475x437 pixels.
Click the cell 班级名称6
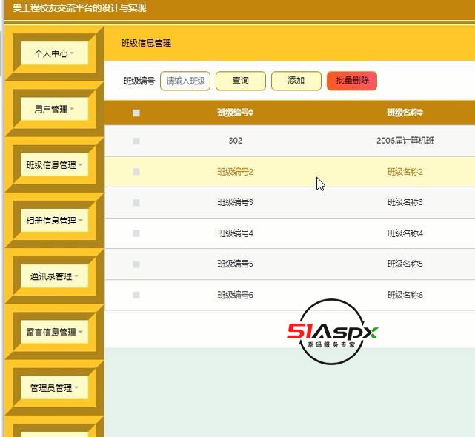tap(405, 295)
